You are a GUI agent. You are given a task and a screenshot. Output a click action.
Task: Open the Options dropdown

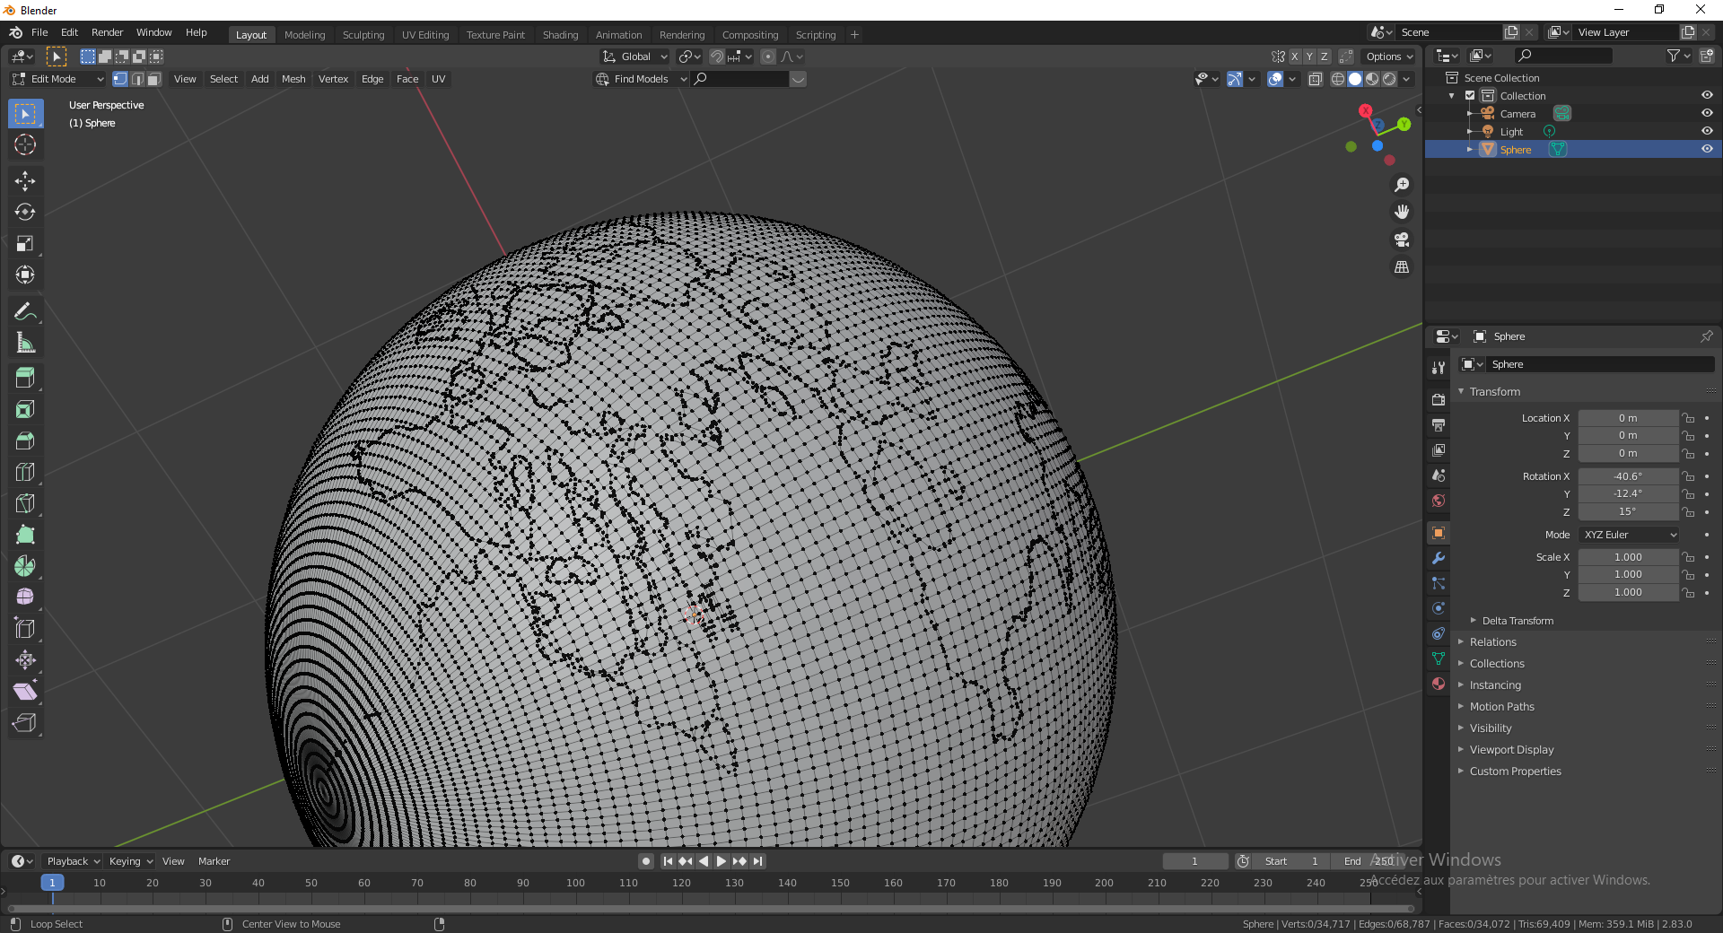coord(1389,57)
